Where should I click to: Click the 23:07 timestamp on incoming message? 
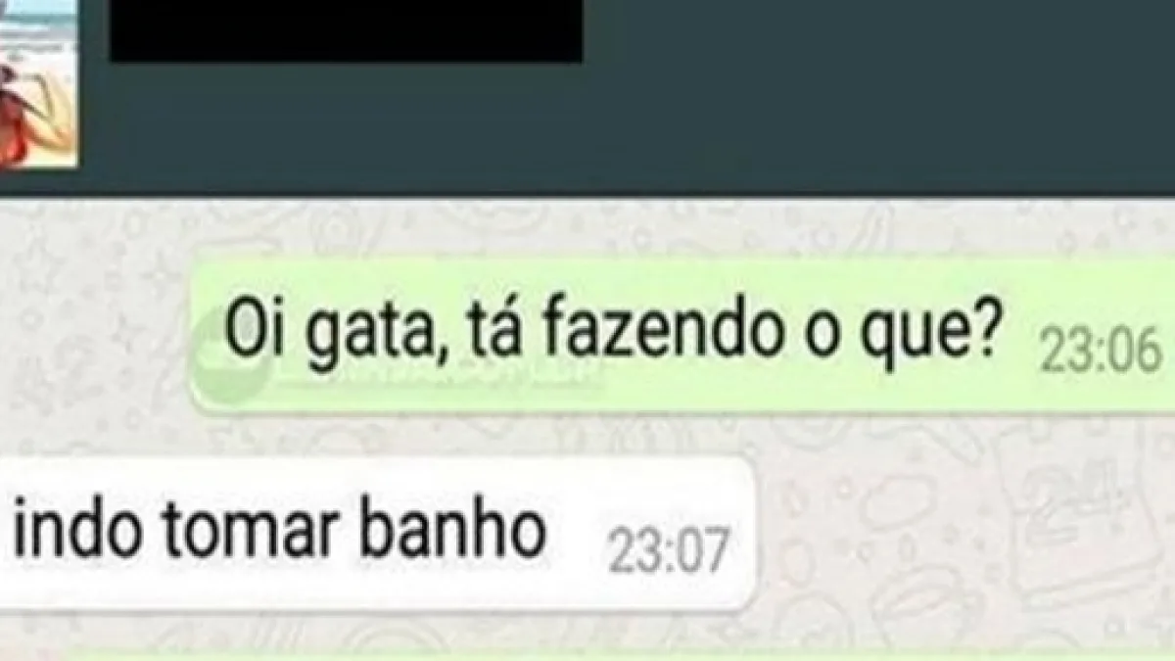tap(669, 551)
